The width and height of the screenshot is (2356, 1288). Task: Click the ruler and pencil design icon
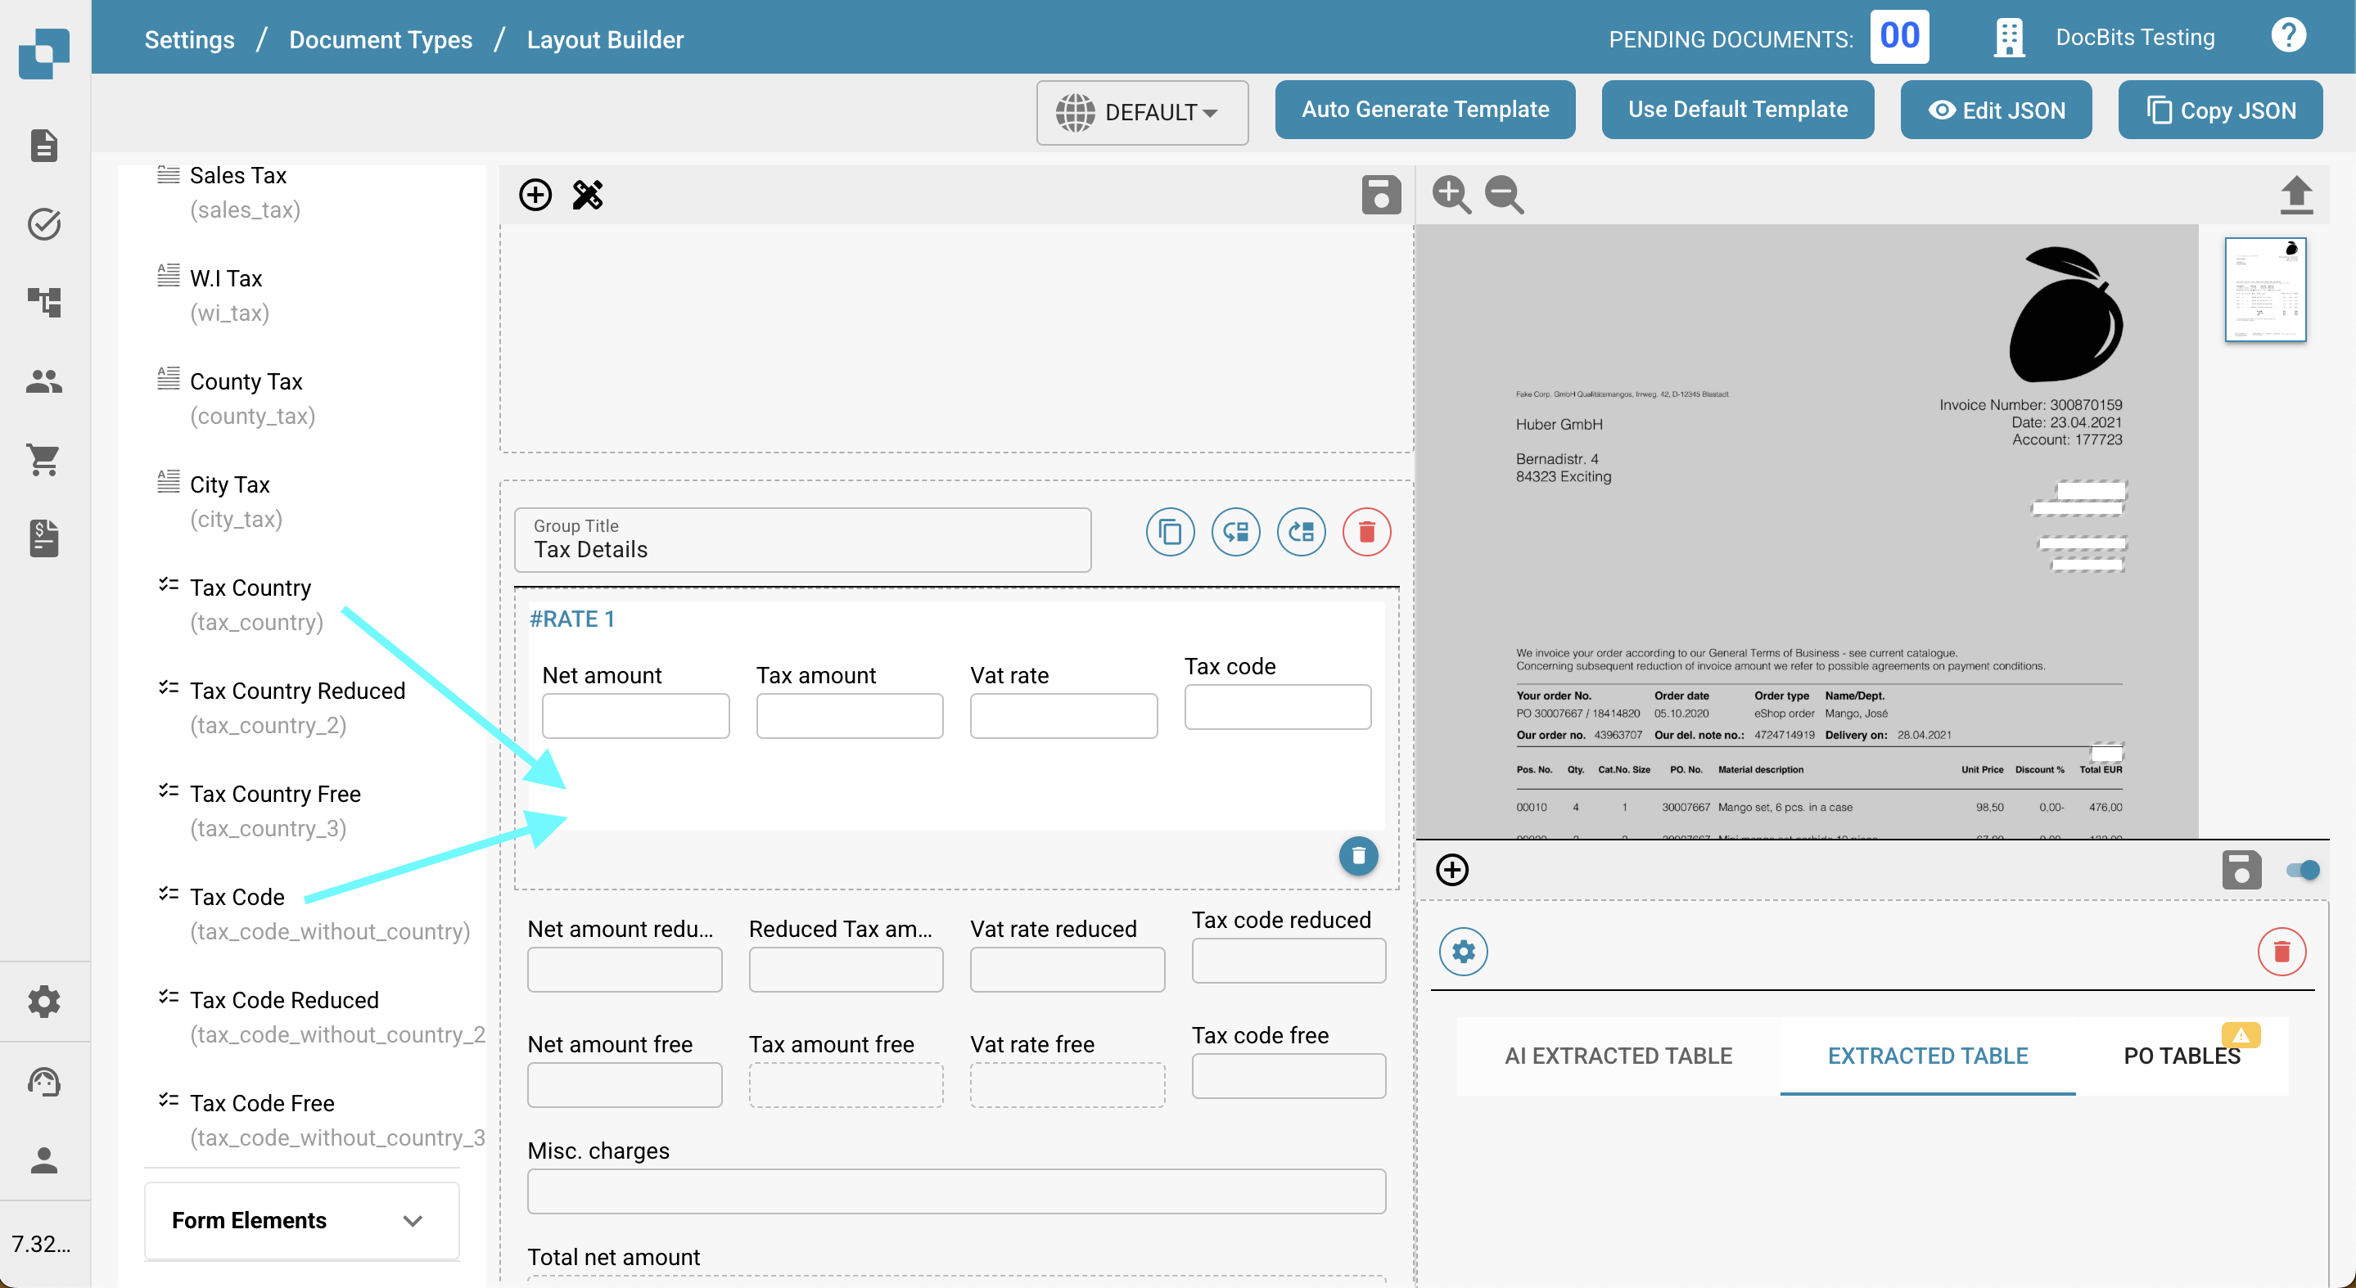587,195
